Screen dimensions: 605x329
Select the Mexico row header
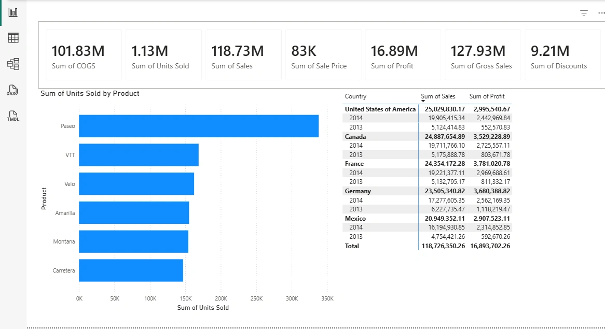tap(355, 219)
